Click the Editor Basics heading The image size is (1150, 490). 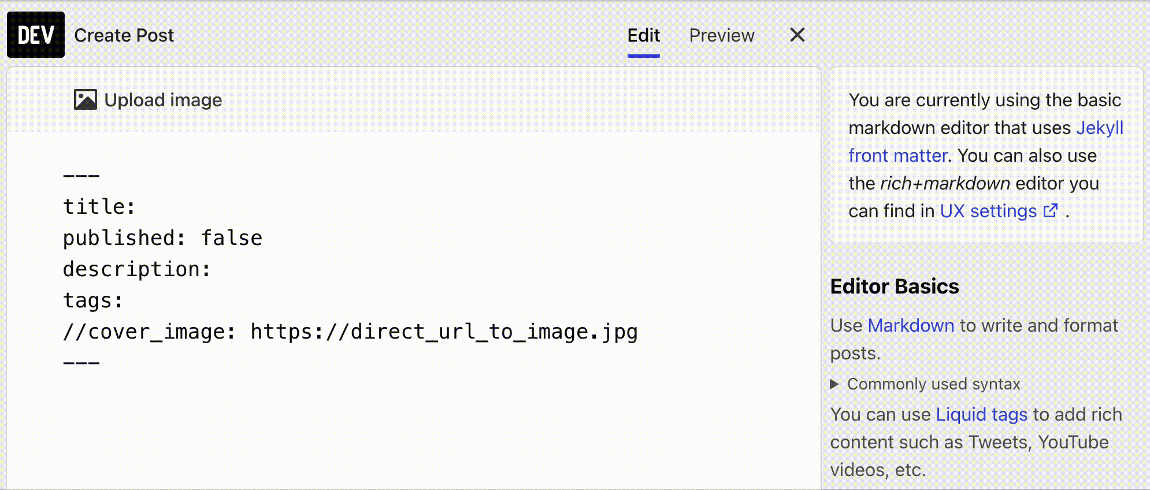pyautogui.click(x=894, y=286)
